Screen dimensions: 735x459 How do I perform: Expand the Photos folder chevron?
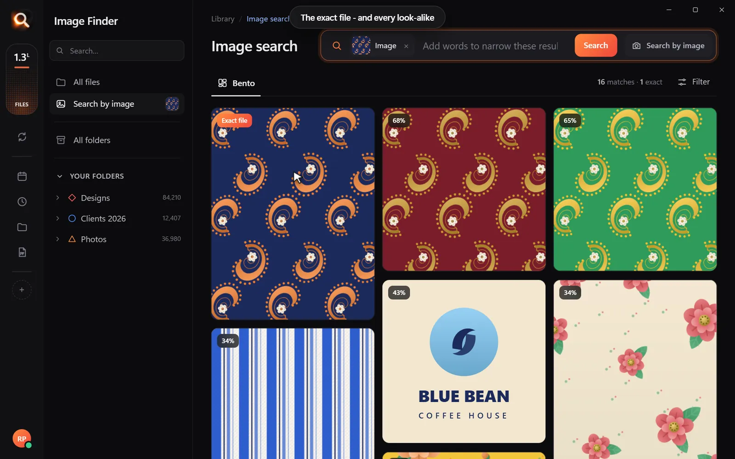57,239
